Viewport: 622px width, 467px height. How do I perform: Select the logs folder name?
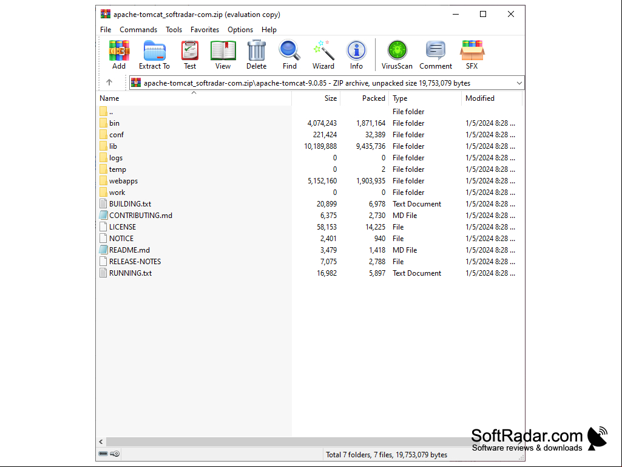tap(116, 158)
